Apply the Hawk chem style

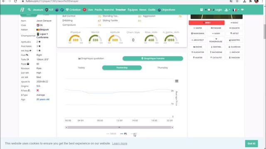216,34
